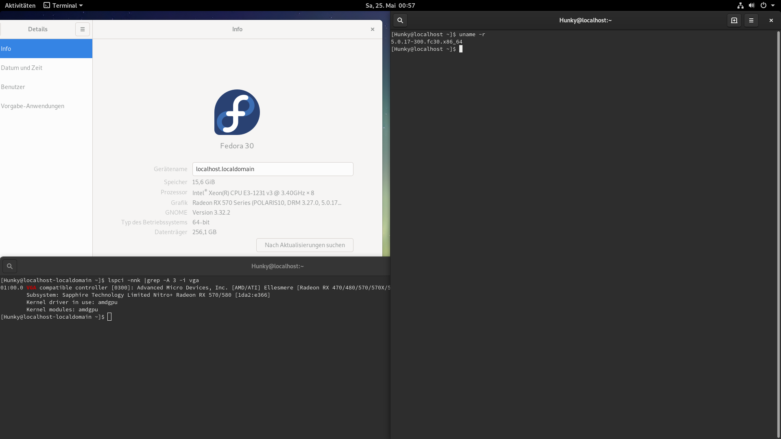The image size is (781, 439).
Task: Open Vorgabe-Anwendungen in the sidebar
Action: [33, 106]
